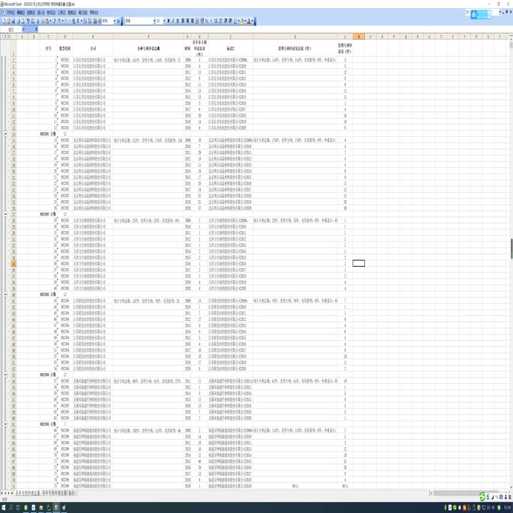The width and height of the screenshot is (513, 513).
Task: Click the Merge and Center icon
Action: click(197, 21)
